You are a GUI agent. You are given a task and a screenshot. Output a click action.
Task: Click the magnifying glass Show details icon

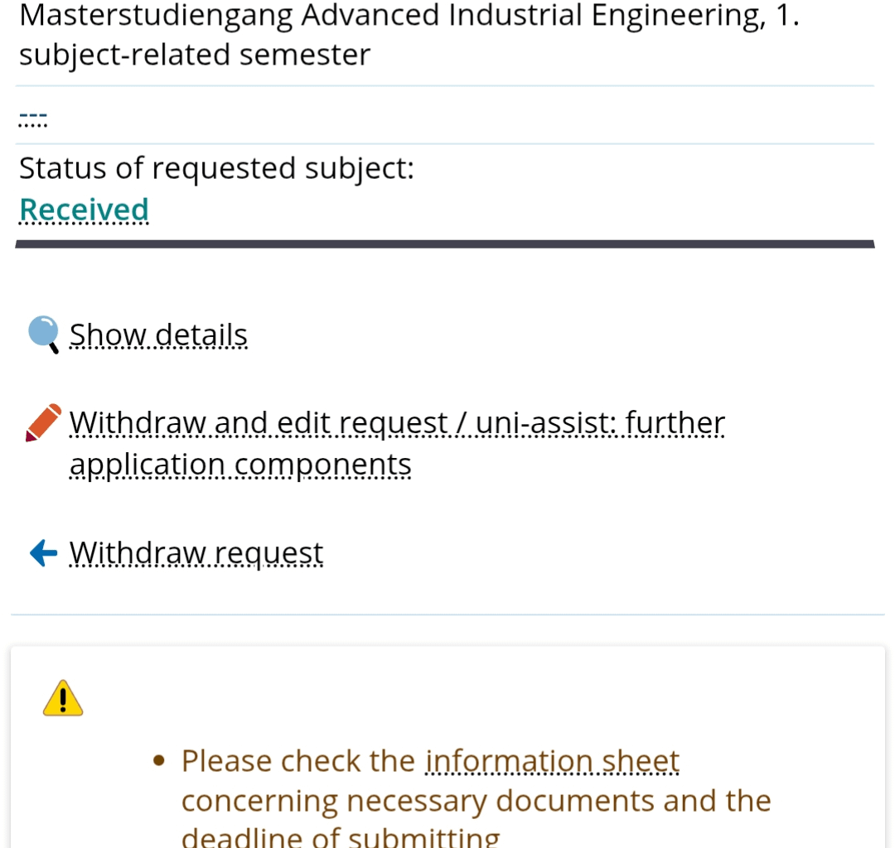click(x=43, y=332)
